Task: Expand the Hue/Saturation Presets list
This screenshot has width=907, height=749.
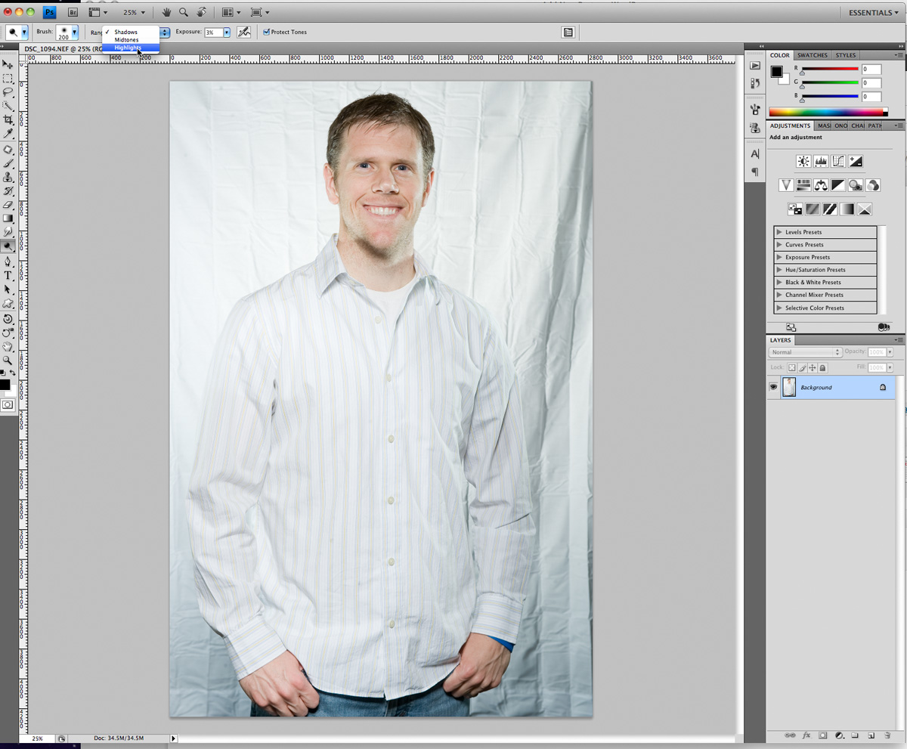Action: click(x=779, y=270)
